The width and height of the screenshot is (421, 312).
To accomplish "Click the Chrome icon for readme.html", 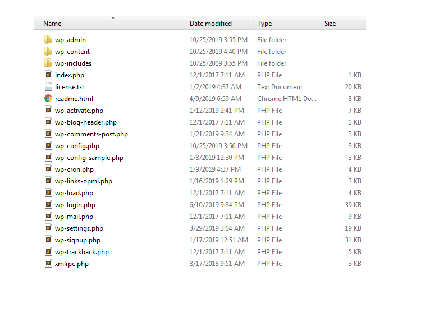I will click(x=48, y=99).
